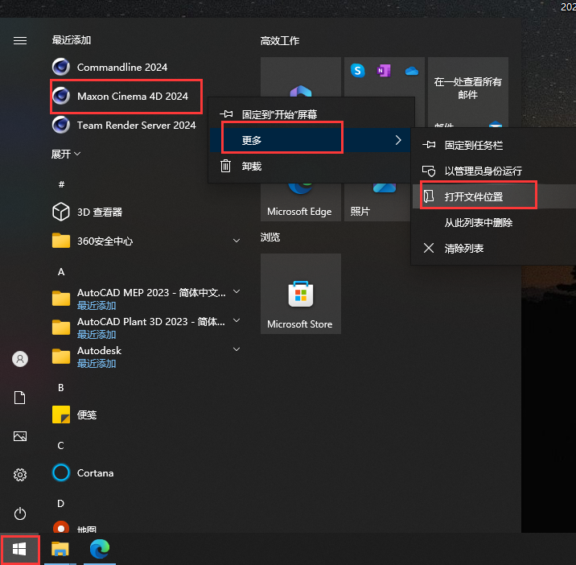Click the B letter group header
The height and width of the screenshot is (565, 576).
[61, 387]
